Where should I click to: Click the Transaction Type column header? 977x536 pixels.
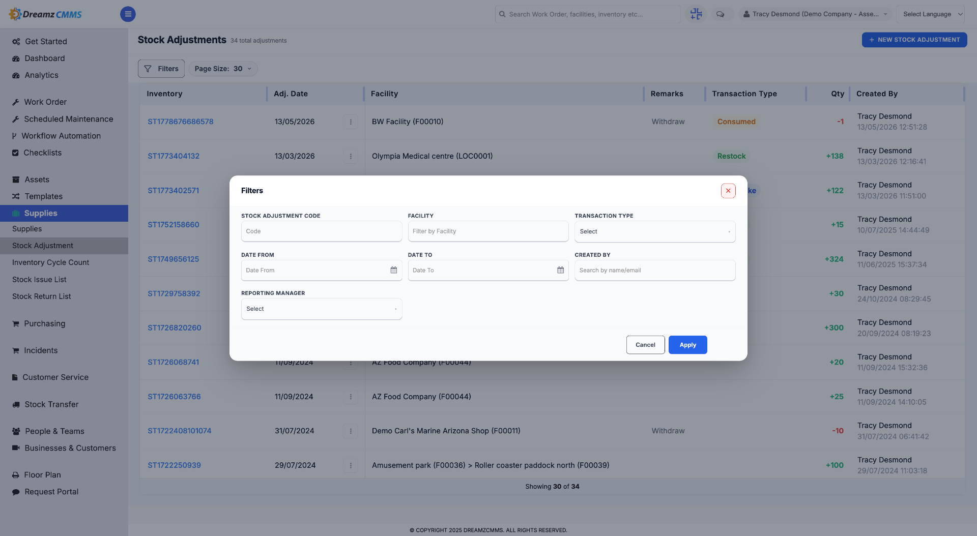[744, 94]
